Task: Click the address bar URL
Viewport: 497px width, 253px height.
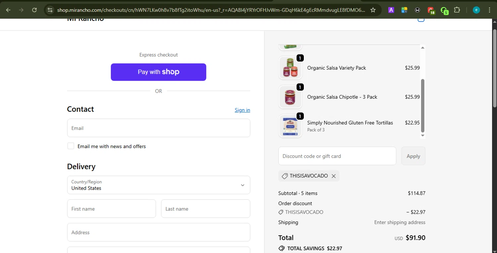Action: [211, 10]
